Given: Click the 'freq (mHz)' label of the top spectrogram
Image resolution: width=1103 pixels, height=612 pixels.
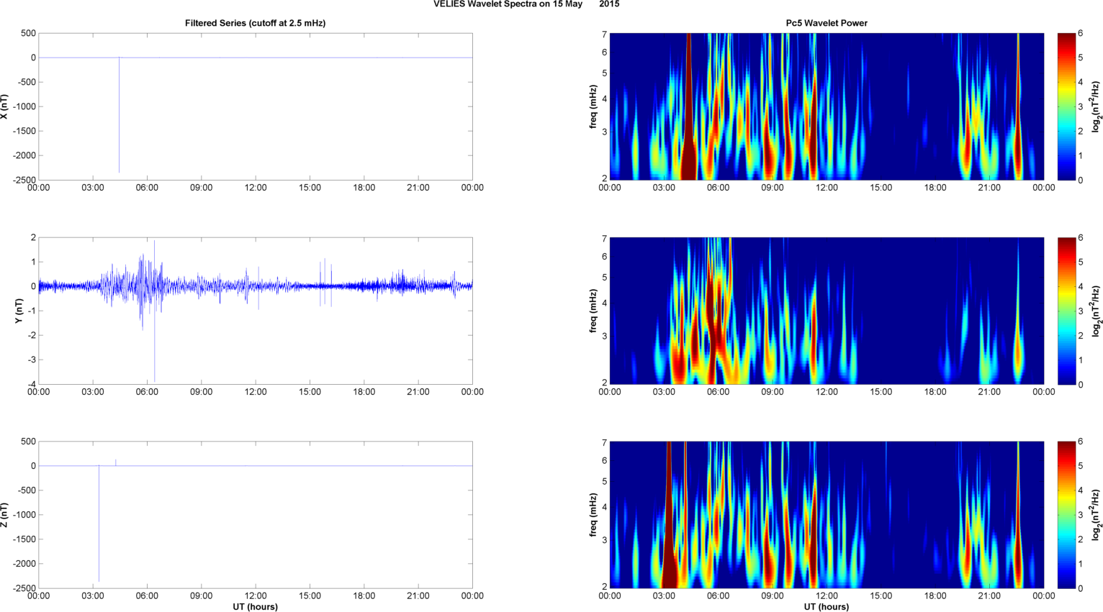Looking at the screenshot, I should point(593,106).
